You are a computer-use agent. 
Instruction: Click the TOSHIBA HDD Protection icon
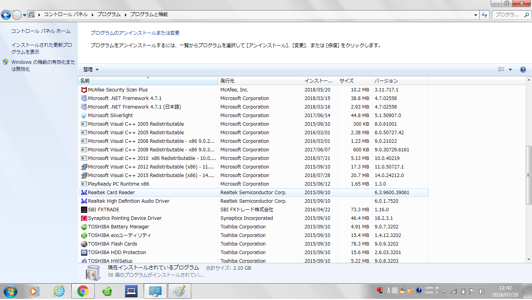pos(84,253)
